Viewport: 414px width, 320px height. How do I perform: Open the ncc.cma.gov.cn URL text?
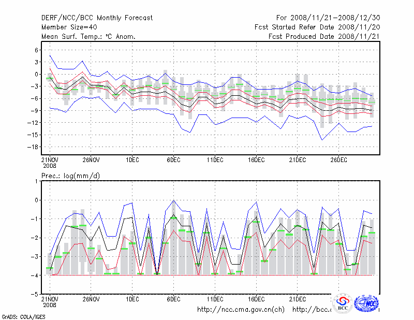tap(241, 310)
